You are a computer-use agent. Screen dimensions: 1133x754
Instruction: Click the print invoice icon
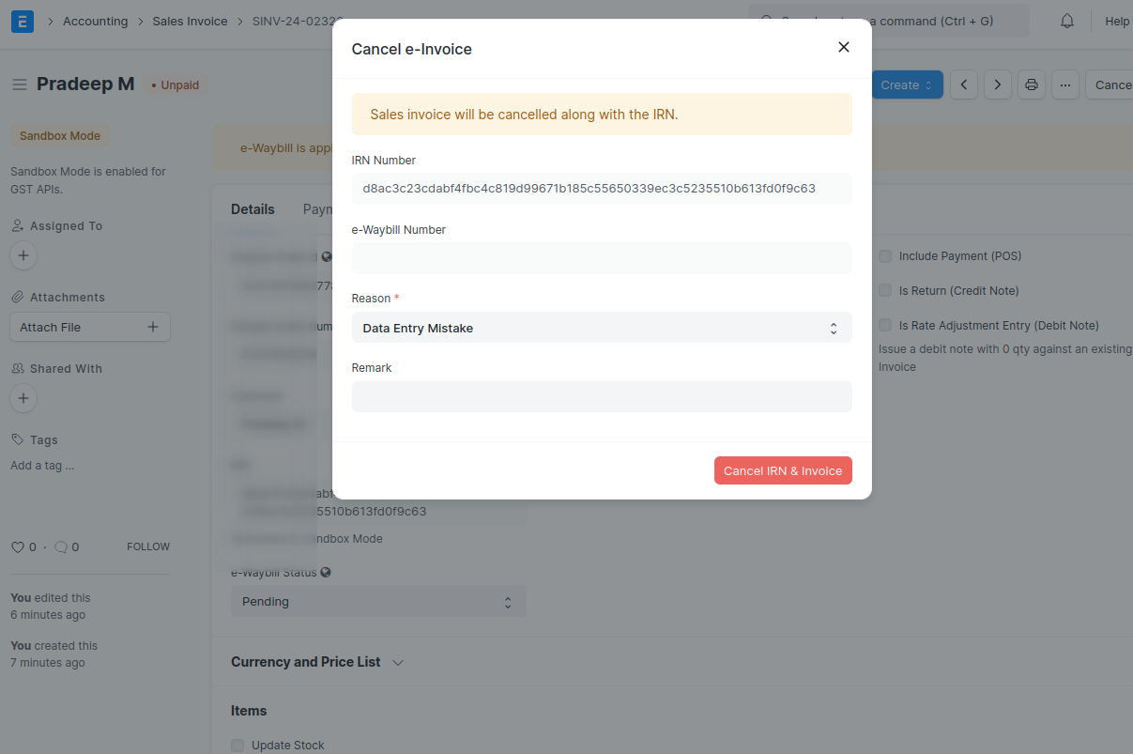(1032, 85)
